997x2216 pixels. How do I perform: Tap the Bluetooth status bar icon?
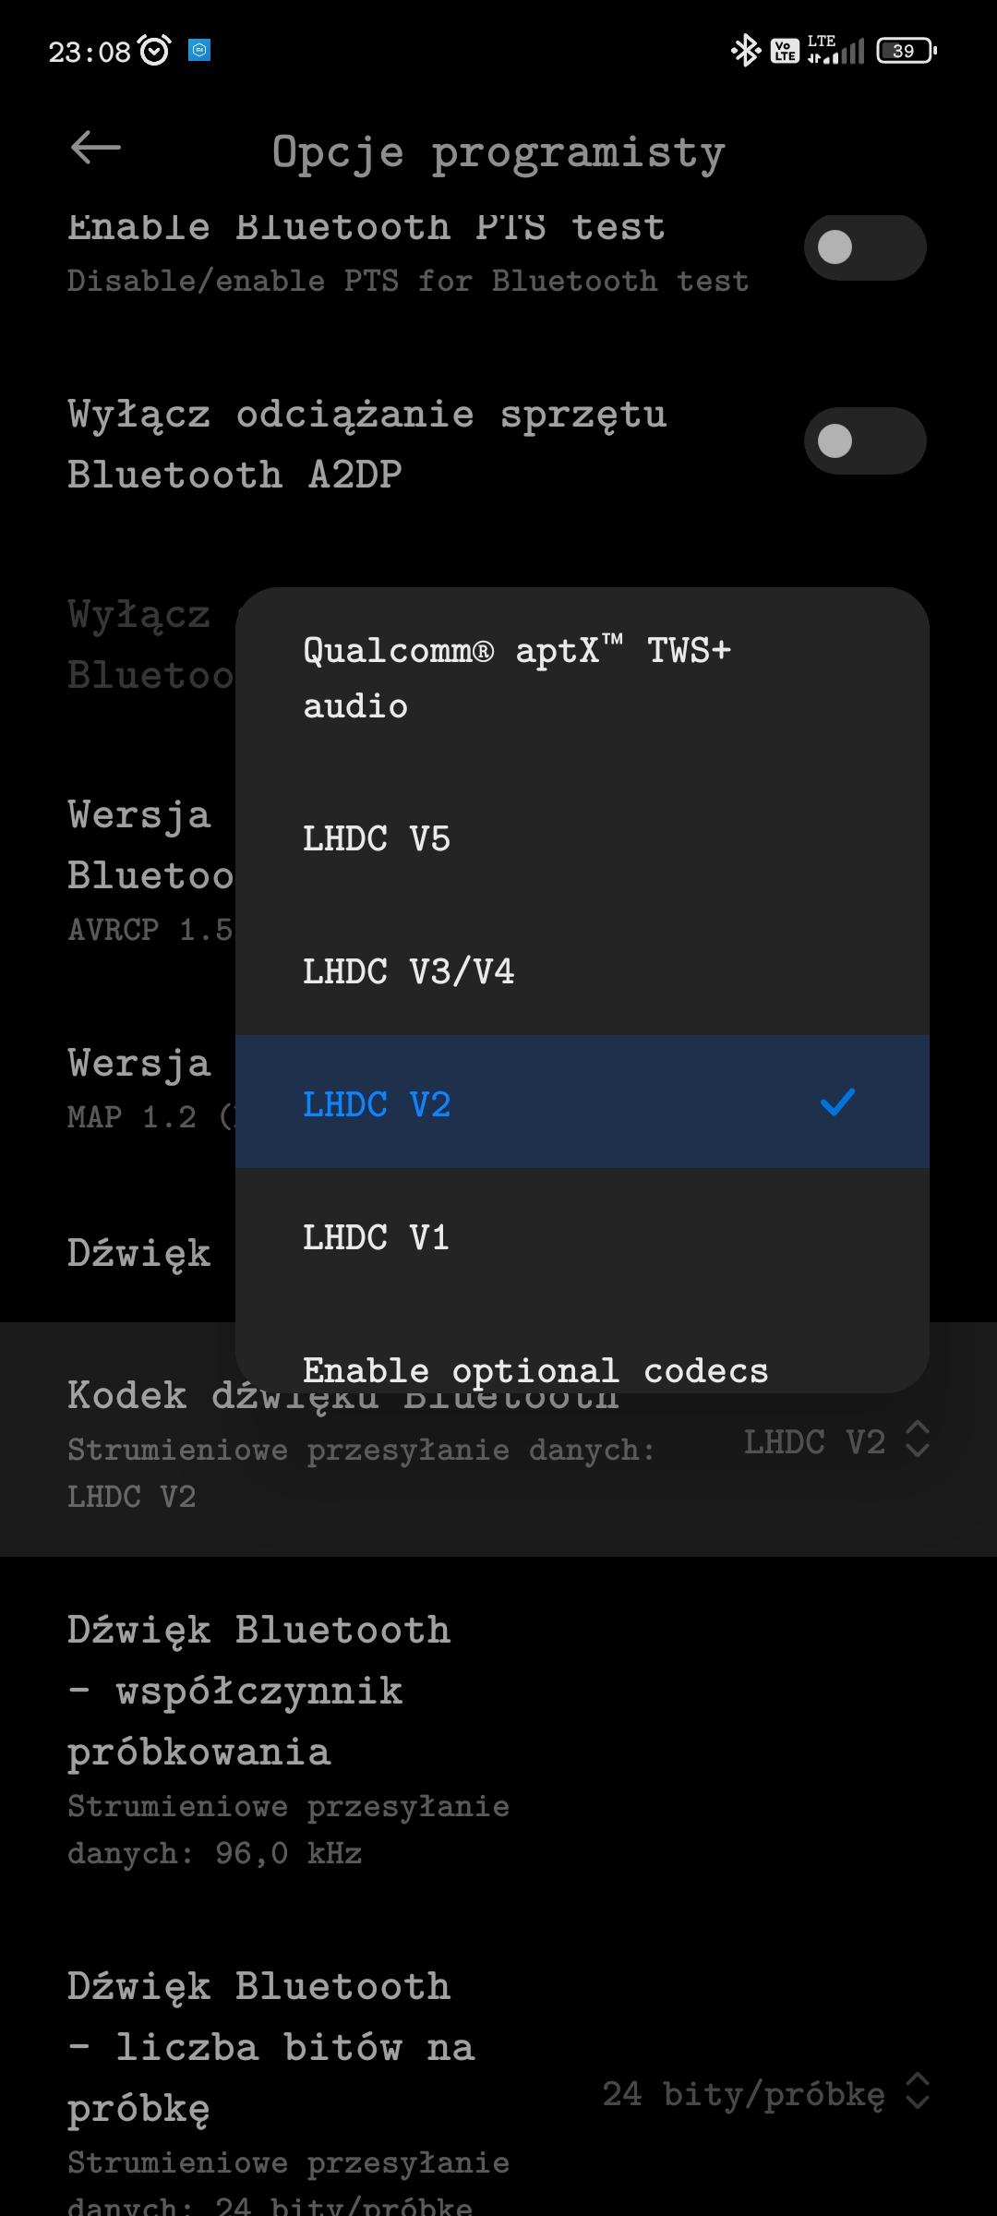(x=744, y=50)
